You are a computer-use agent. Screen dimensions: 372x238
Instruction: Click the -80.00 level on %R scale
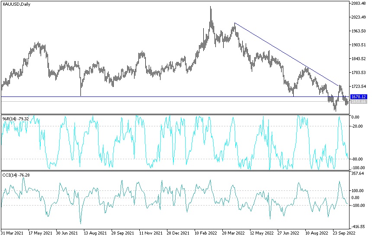[357, 159]
